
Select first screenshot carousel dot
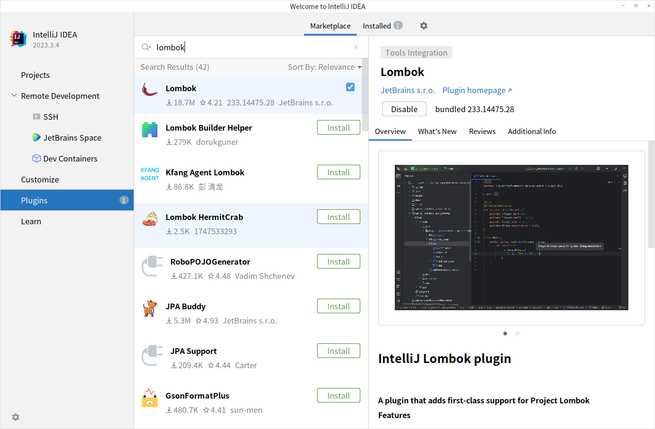(x=505, y=334)
